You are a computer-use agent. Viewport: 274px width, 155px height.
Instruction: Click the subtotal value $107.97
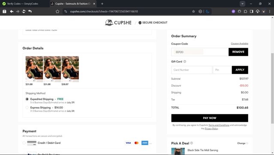(244, 79)
